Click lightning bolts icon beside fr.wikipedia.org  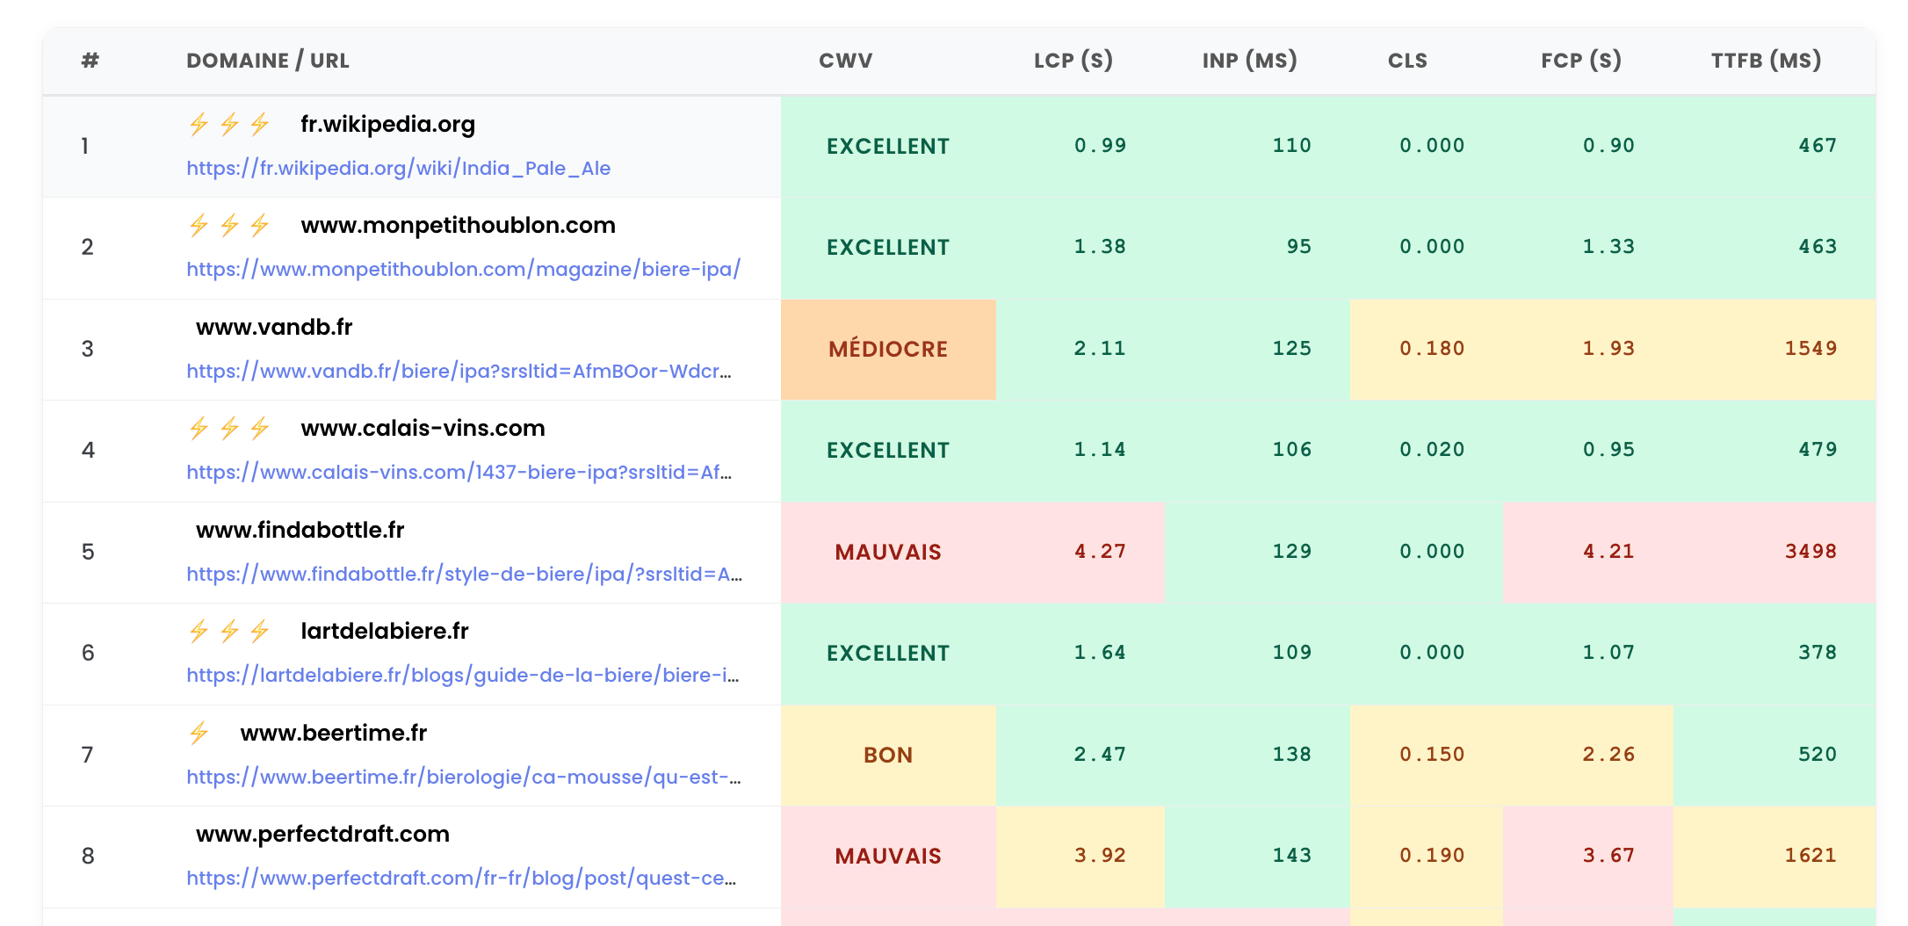coord(228,124)
